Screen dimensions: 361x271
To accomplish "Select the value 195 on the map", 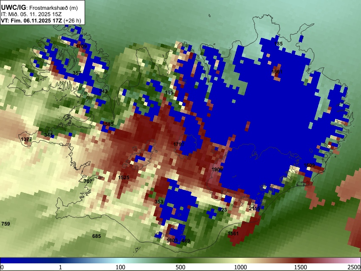I will [169, 93].
